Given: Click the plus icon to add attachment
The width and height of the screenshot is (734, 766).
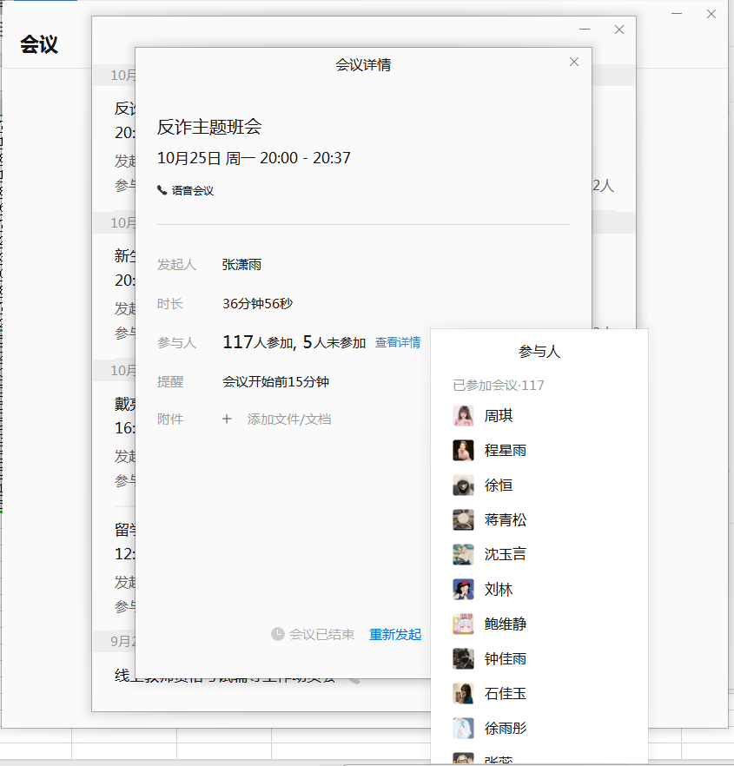Looking at the screenshot, I should point(227,419).
